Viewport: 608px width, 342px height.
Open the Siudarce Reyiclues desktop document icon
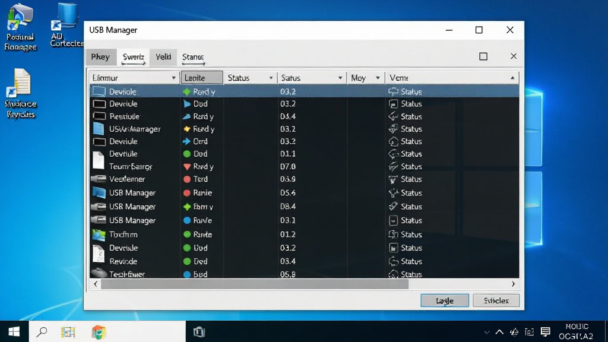(21, 93)
